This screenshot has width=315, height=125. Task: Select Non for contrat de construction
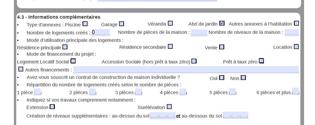(243, 78)
